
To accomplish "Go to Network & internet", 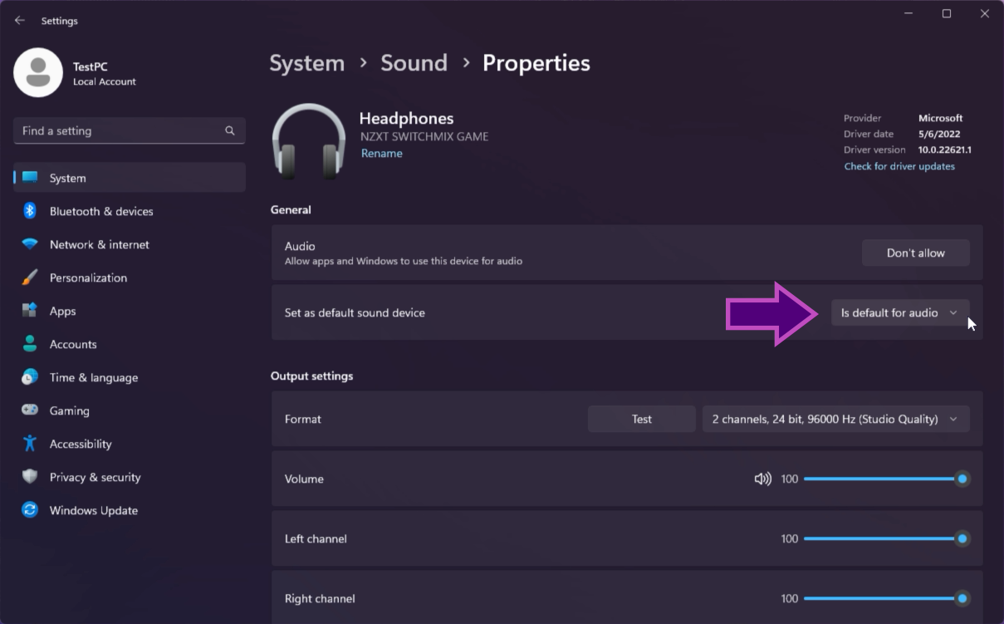I will [x=130, y=244].
